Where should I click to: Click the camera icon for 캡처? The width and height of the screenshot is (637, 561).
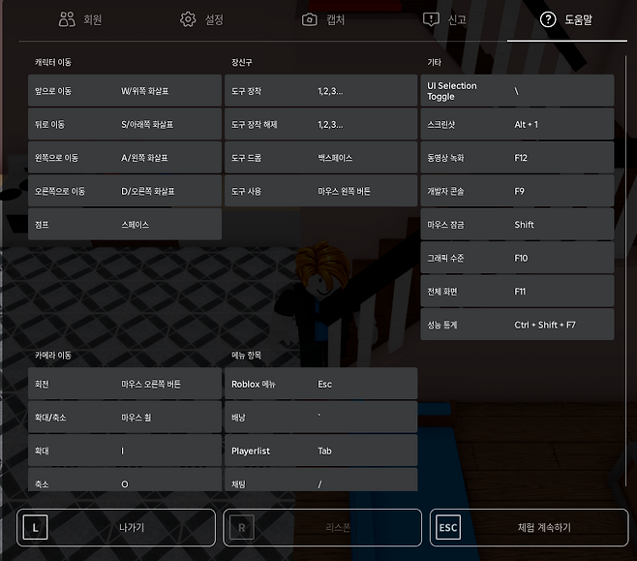(x=310, y=19)
